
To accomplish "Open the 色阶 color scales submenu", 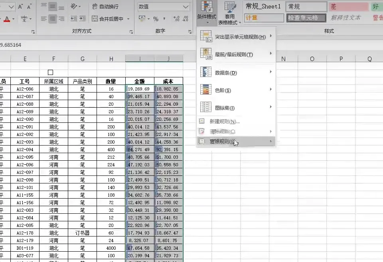I will pos(236,90).
